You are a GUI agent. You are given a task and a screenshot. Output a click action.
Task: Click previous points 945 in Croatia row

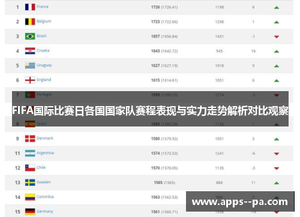coord(220,51)
